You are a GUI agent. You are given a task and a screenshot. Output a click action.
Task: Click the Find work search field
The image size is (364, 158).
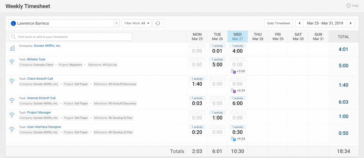(71, 37)
